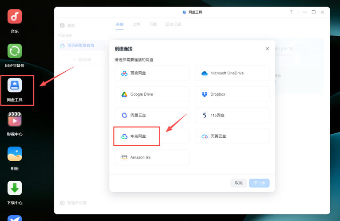
Task: Click the Quark cloud logo icon
Action: tap(124, 136)
